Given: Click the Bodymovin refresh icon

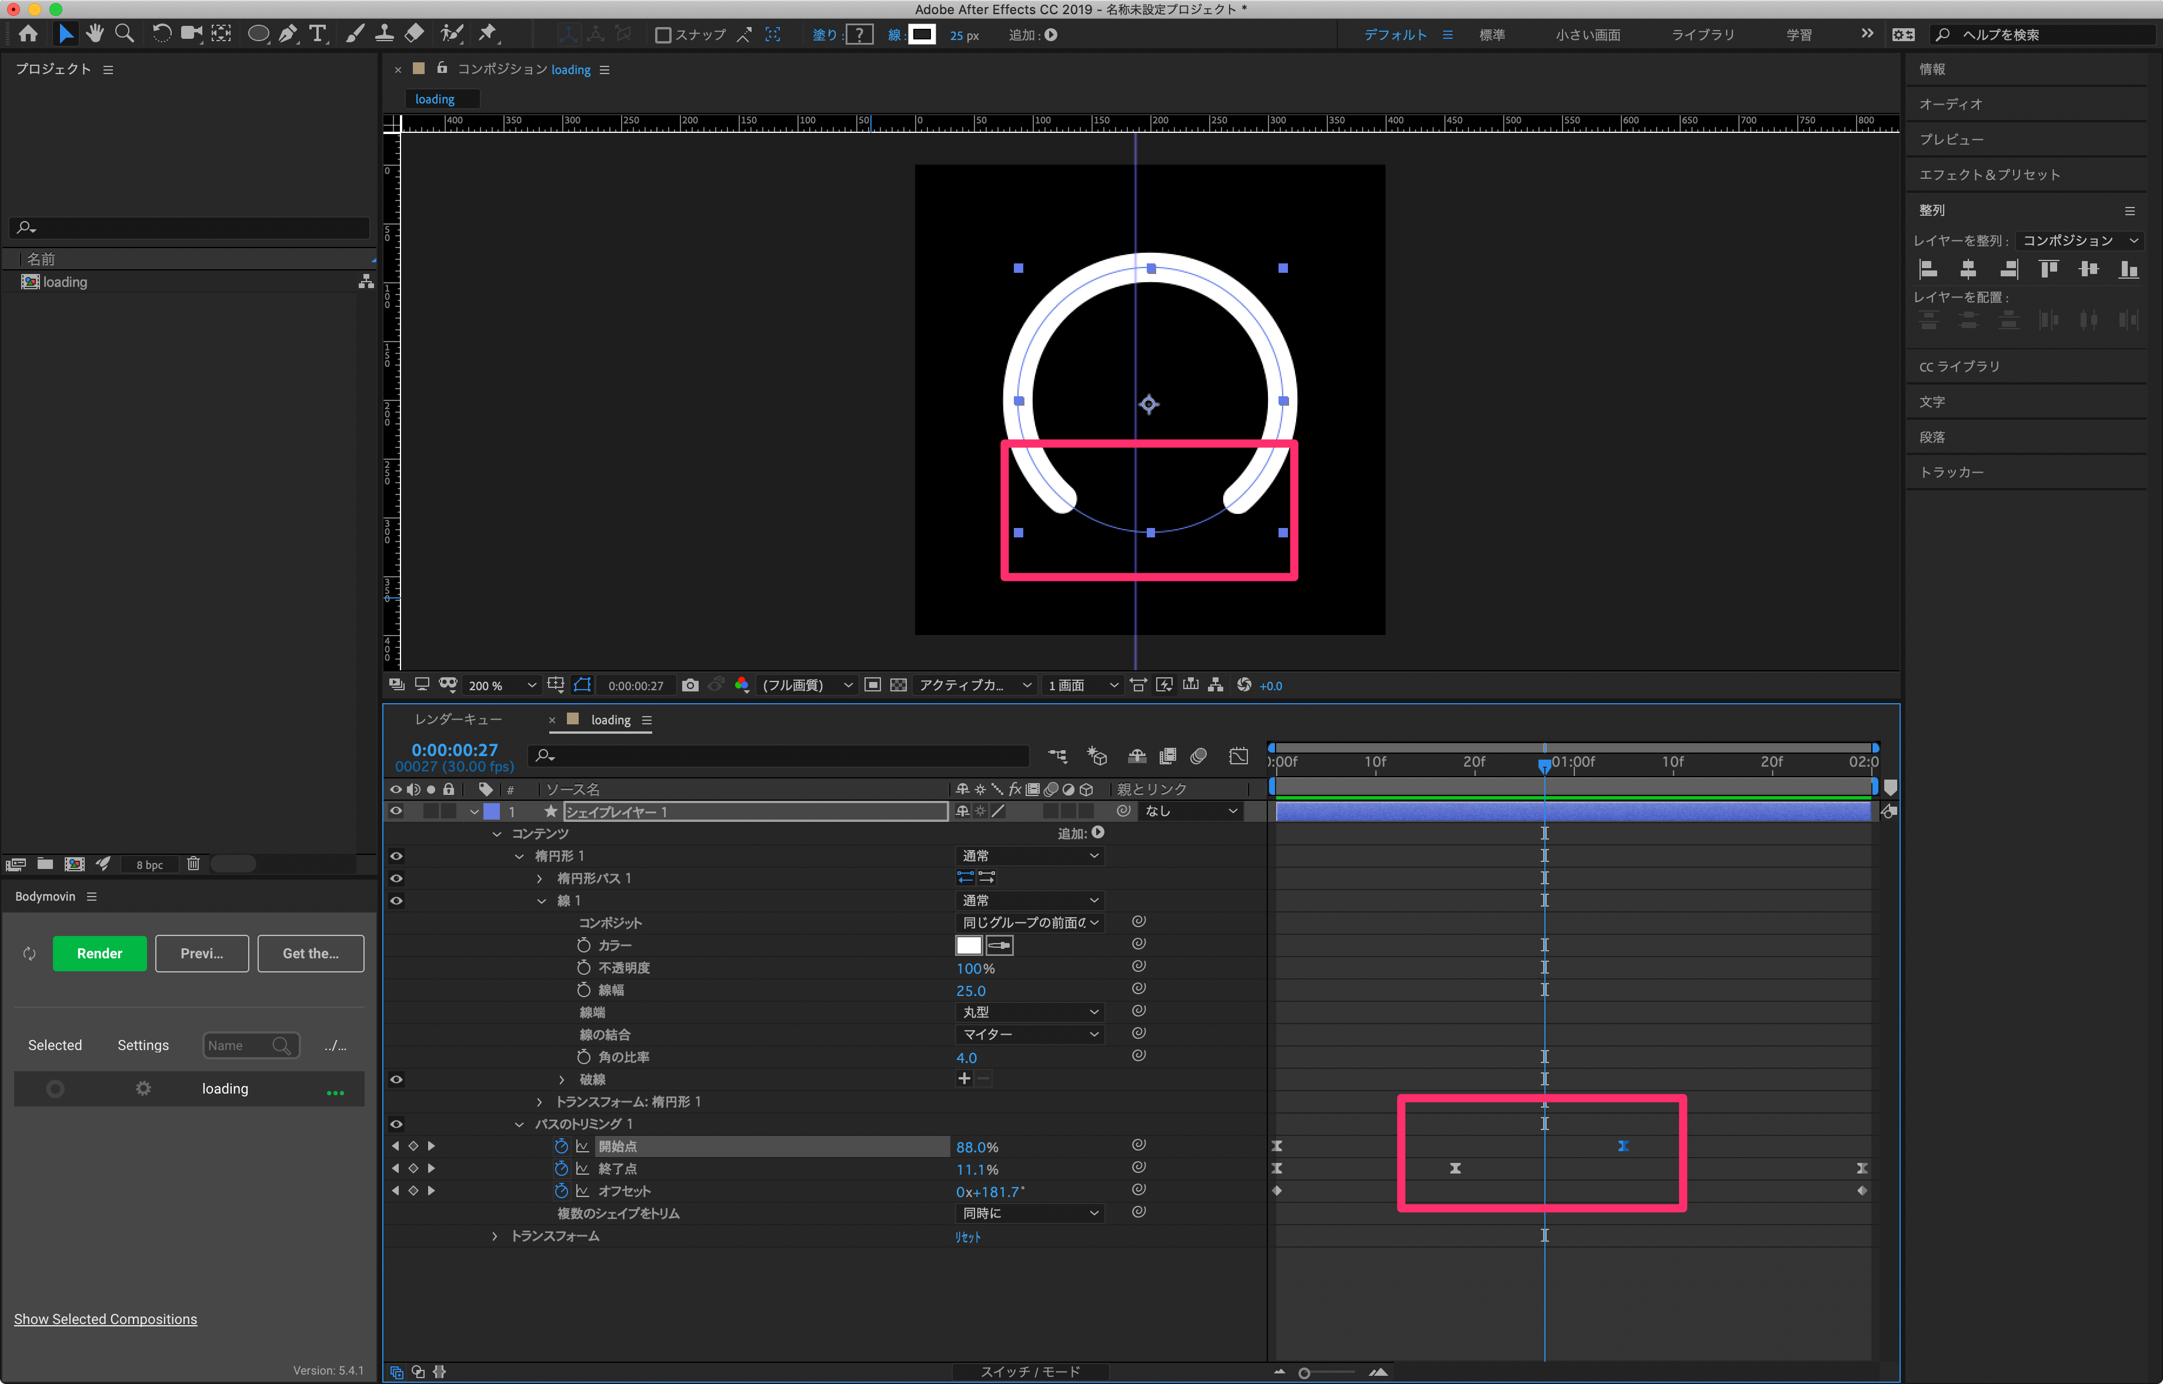Looking at the screenshot, I should click(x=29, y=954).
